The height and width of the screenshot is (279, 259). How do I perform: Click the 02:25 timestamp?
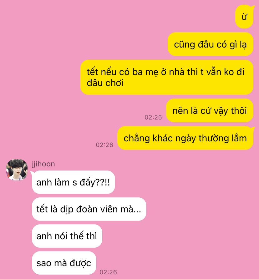[x=153, y=117]
